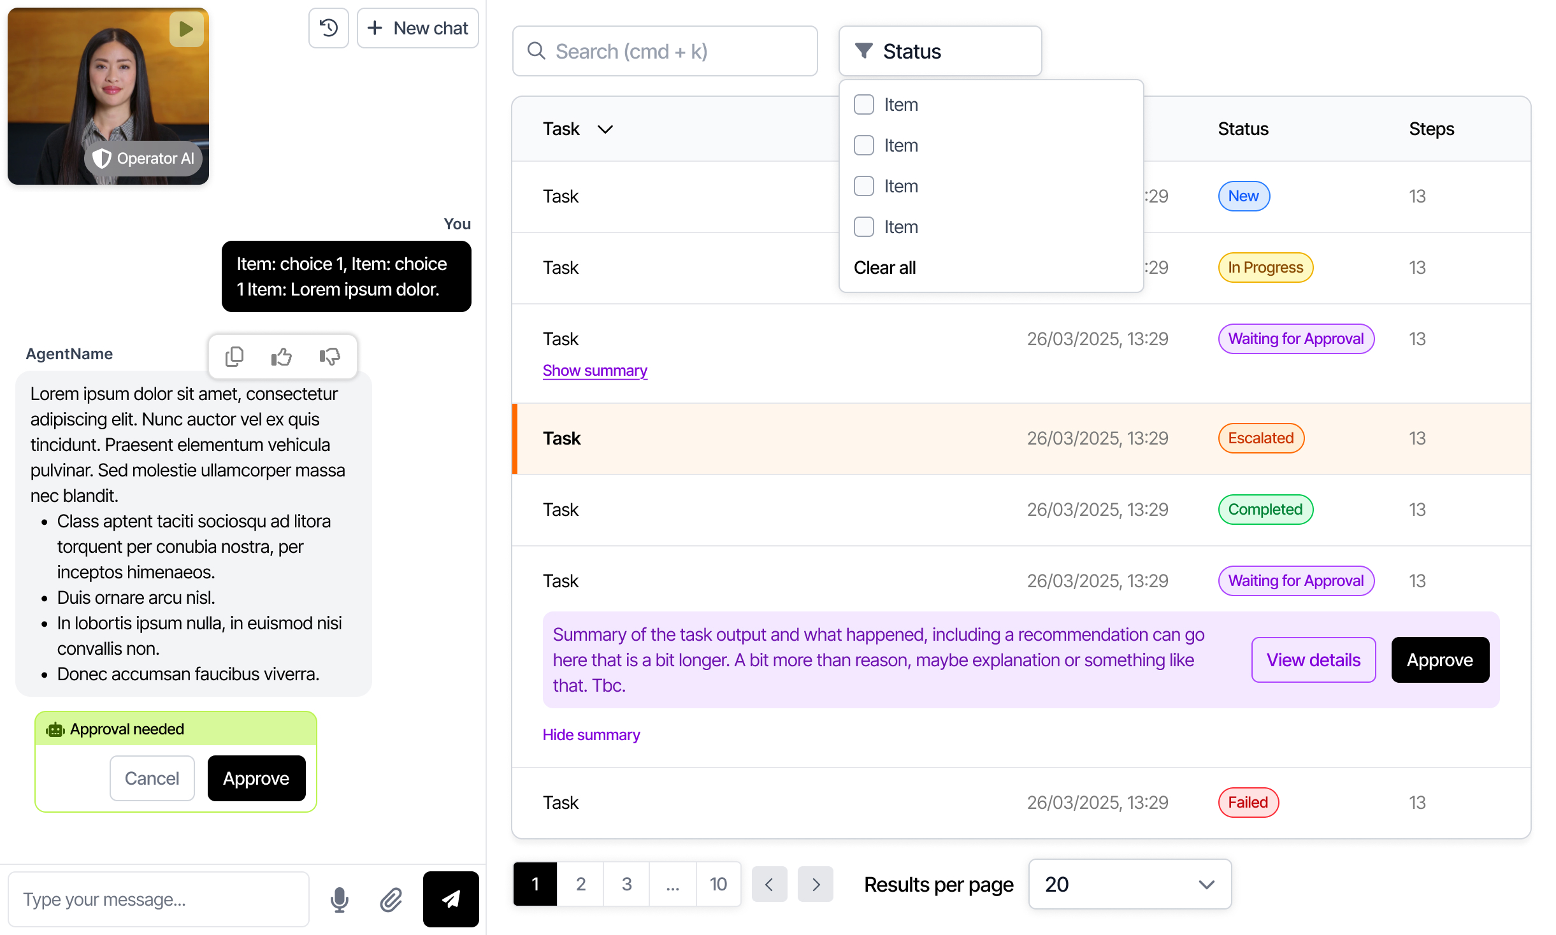Viewport: 1556px width, 935px height.
Task: Go to previous page arrow
Action: click(769, 884)
